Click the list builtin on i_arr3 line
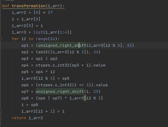Viewport: 168px width, 127px height. [x=38, y=32]
